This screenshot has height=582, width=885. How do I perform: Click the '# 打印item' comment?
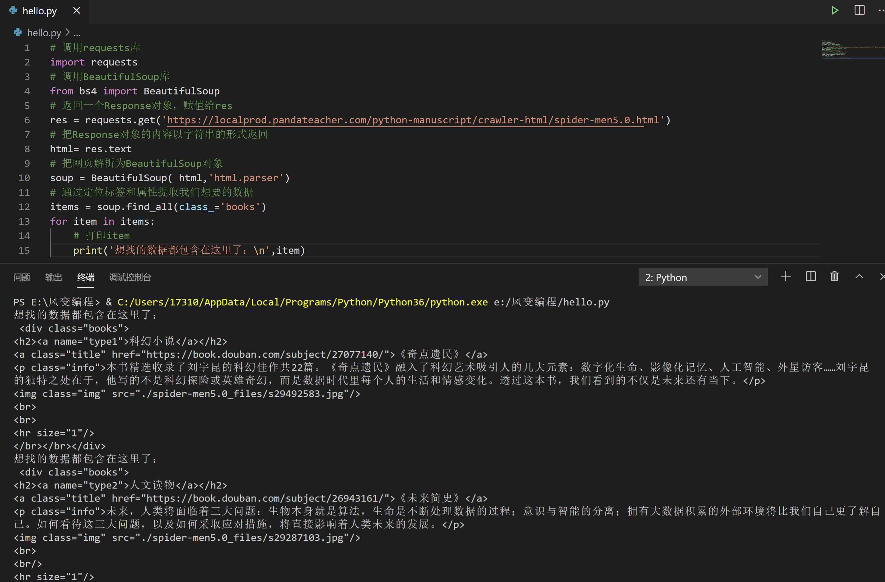(x=101, y=236)
